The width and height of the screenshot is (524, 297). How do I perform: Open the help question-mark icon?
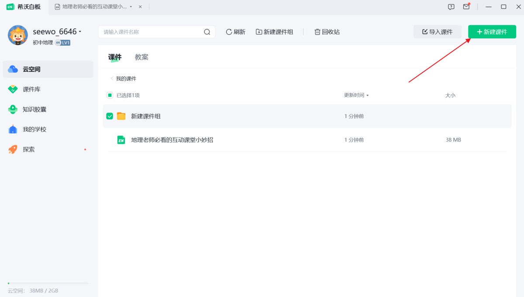[450, 7]
